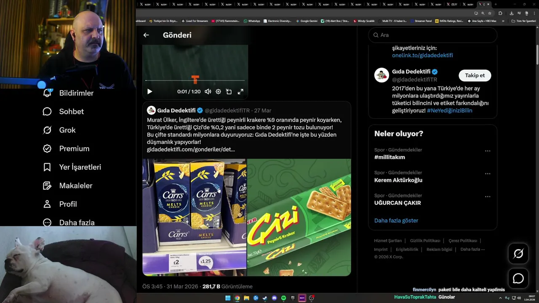Screen dimensions: 539x303
Task: Open the #millitakım trend
Action: coord(390,157)
